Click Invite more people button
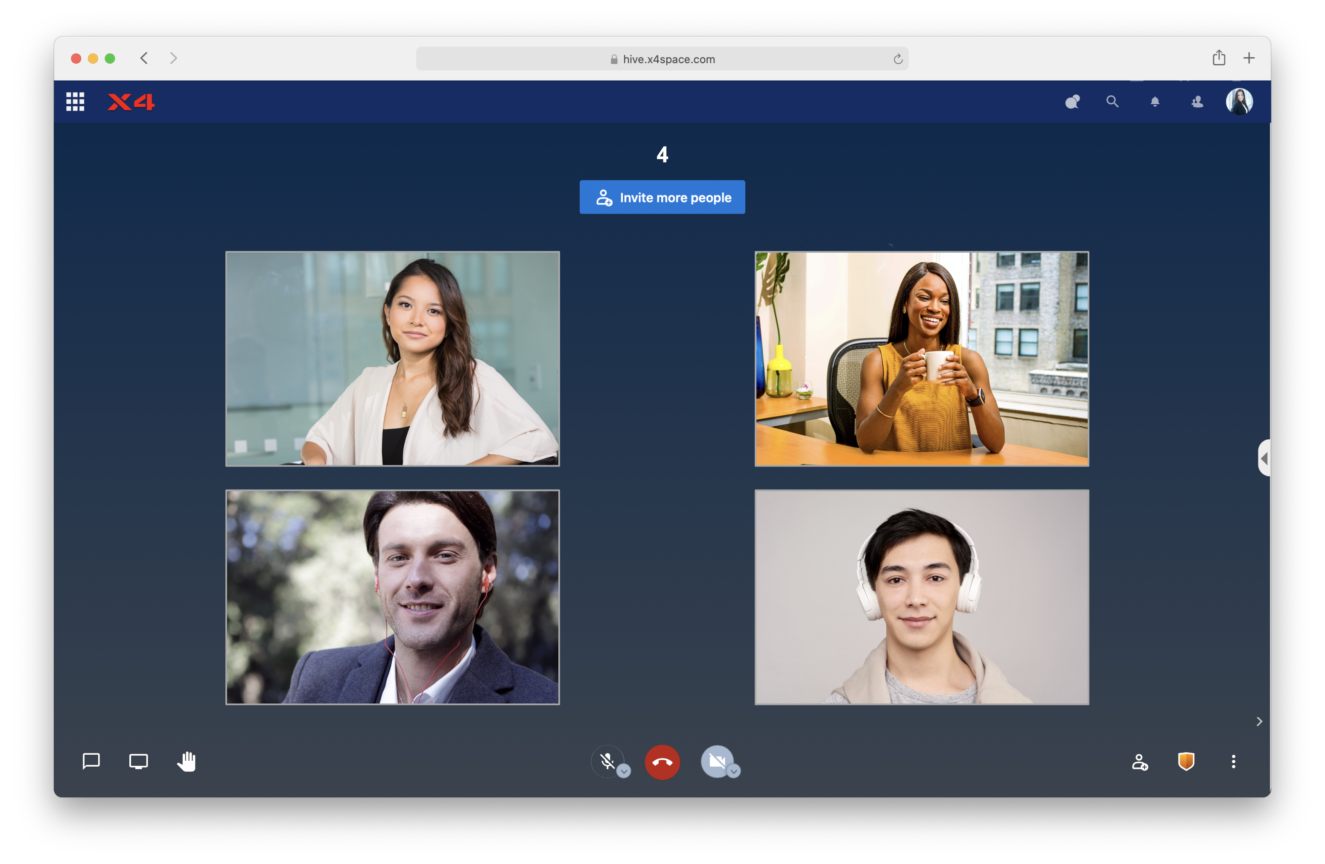This screenshot has height=864, width=1325. tap(662, 197)
